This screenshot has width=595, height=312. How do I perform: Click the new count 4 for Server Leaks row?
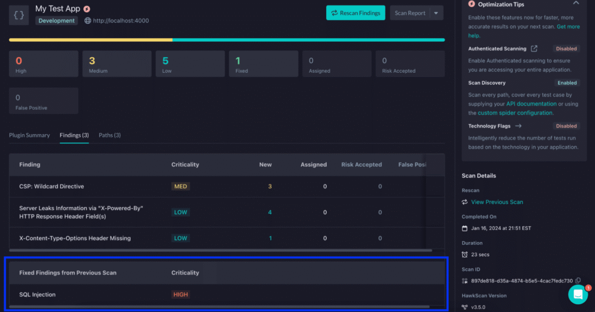(x=270, y=212)
